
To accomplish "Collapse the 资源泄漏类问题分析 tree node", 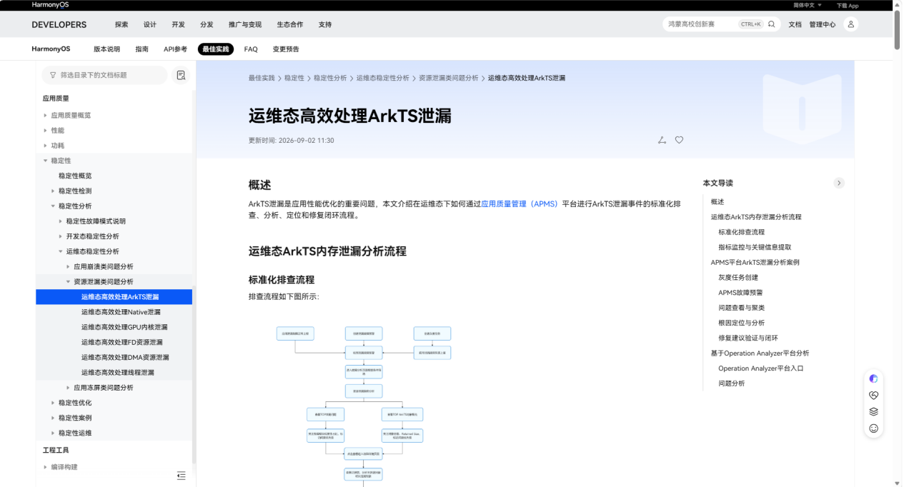I will [68, 281].
